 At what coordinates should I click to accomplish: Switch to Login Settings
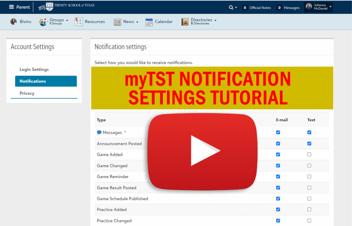click(x=34, y=69)
